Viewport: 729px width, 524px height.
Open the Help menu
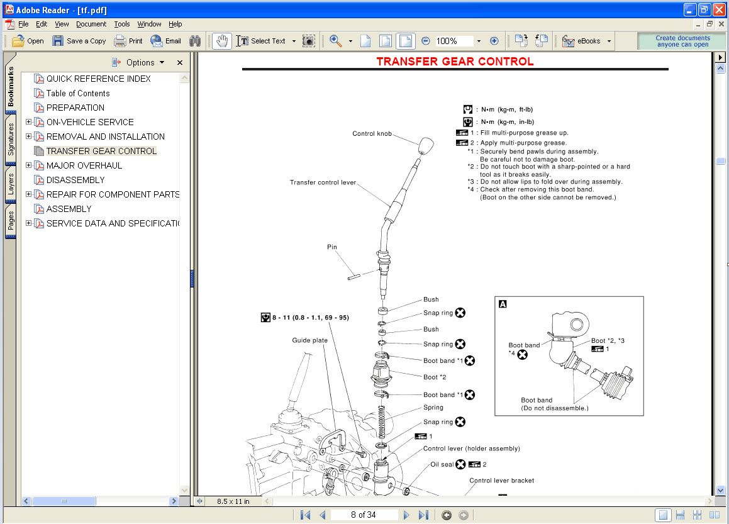tap(175, 24)
